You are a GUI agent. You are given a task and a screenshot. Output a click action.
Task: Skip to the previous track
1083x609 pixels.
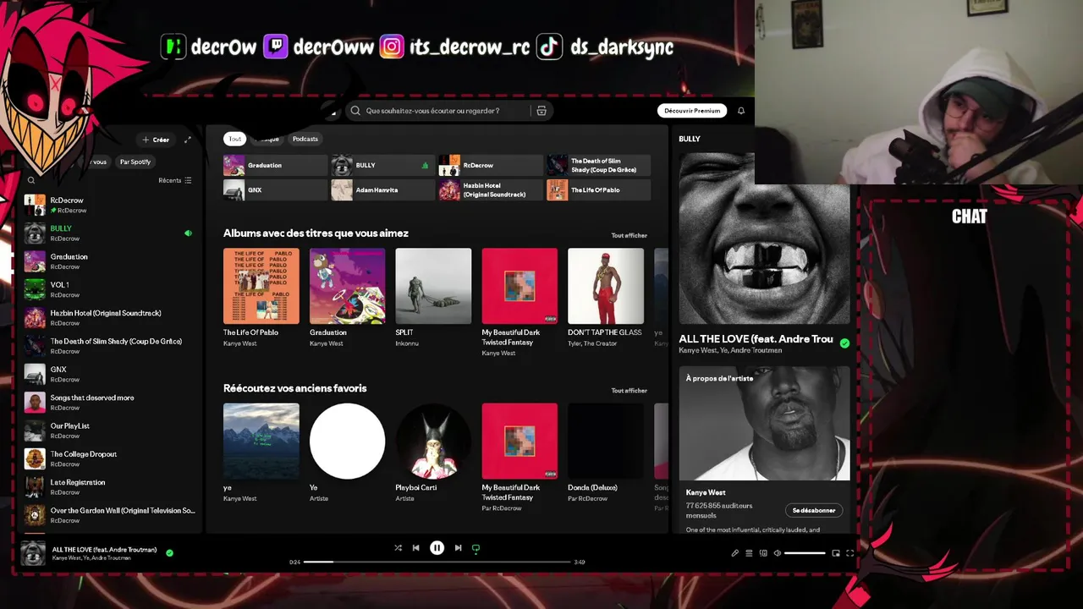[415, 548]
